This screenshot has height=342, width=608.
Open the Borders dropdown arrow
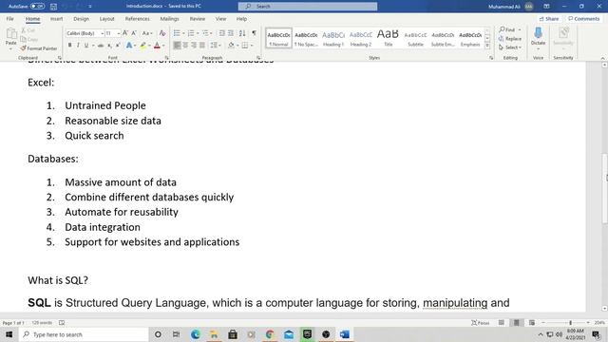(x=252, y=46)
